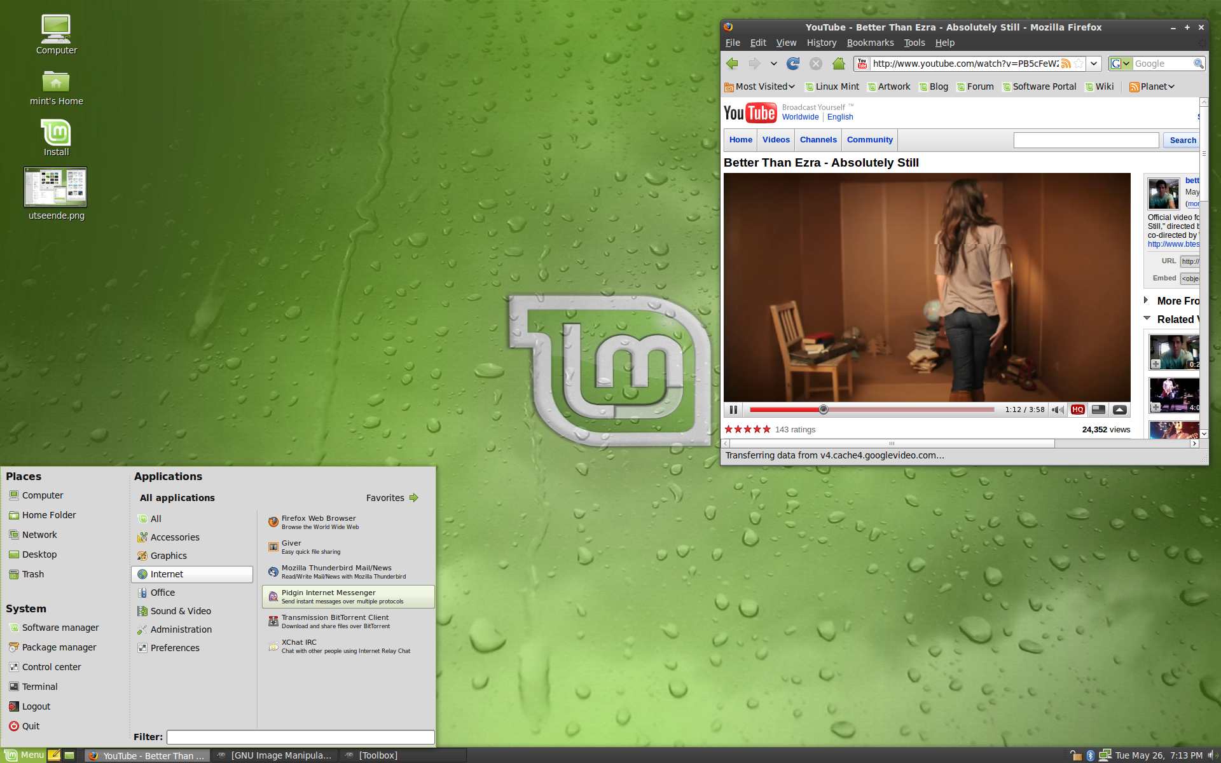The height and width of the screenshot is (763, 1221).
Task: Open the URL bar history dropdown
Action: [x=1094, y=64]
